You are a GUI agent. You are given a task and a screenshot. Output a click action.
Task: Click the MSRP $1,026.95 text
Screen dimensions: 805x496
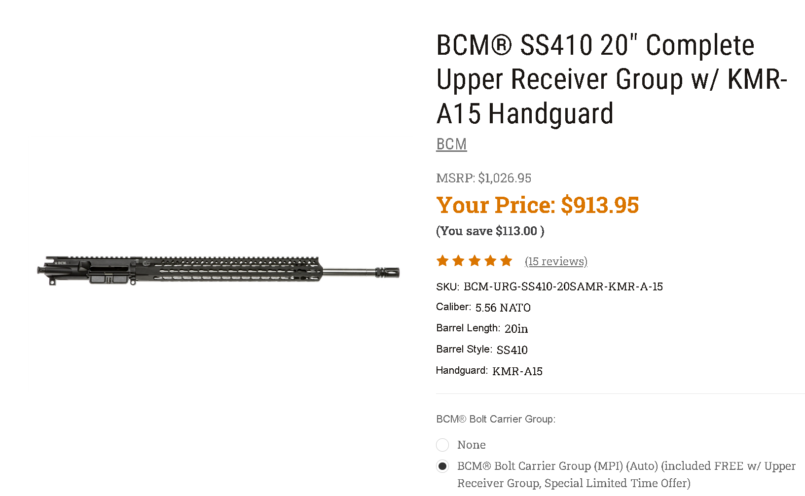pos(483,178)
